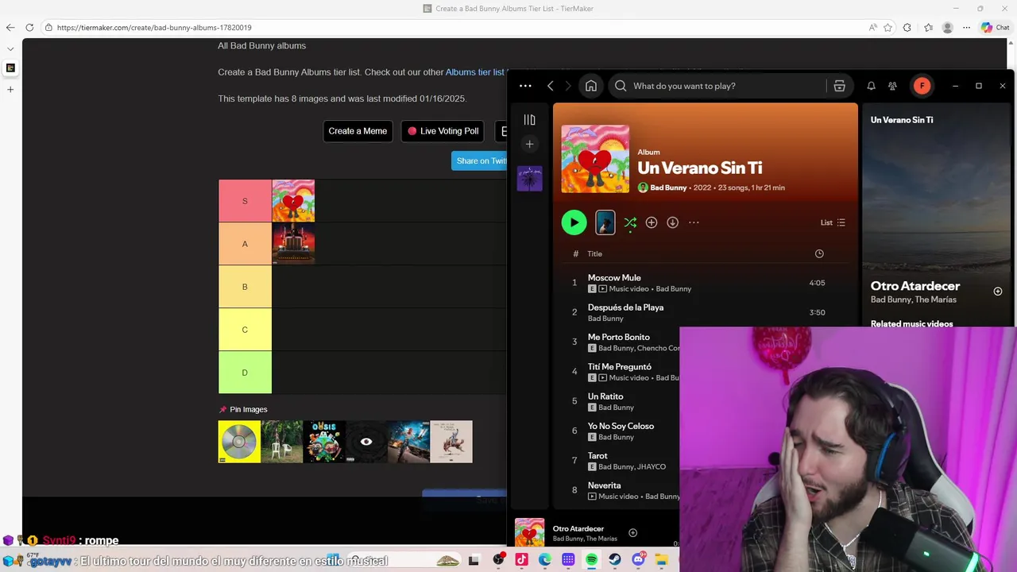Select the black eye album image
The width and height of the screenshot is (1017, 572).
click(366, 442)
